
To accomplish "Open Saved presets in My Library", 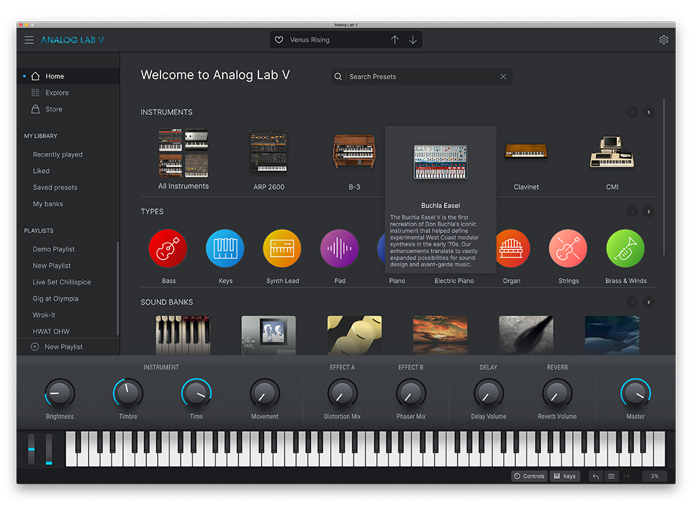I will (x=54, y=187).
